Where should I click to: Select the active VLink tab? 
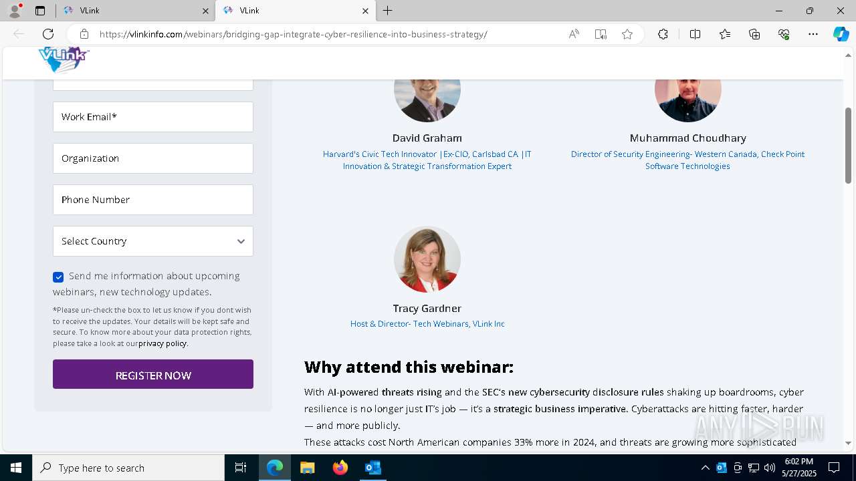(295, 11)
